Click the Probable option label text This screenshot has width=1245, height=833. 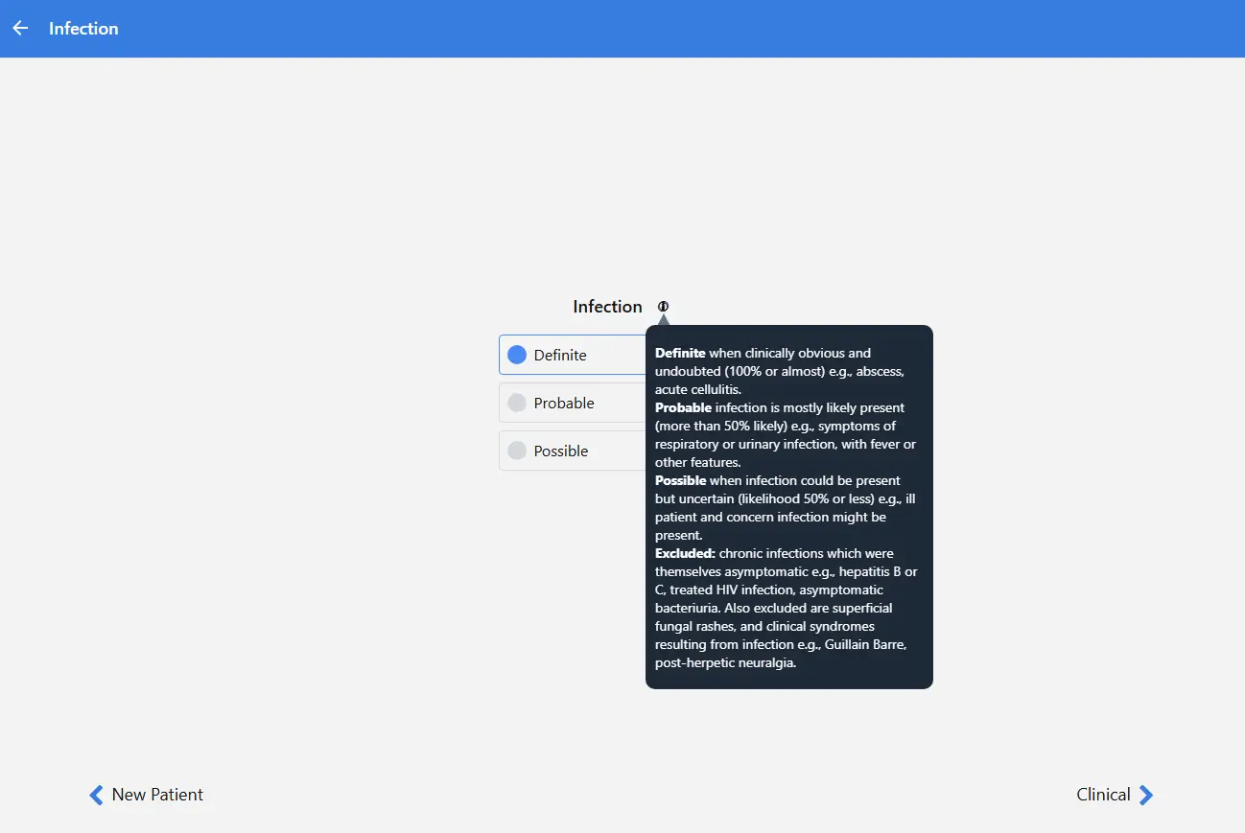564,404
